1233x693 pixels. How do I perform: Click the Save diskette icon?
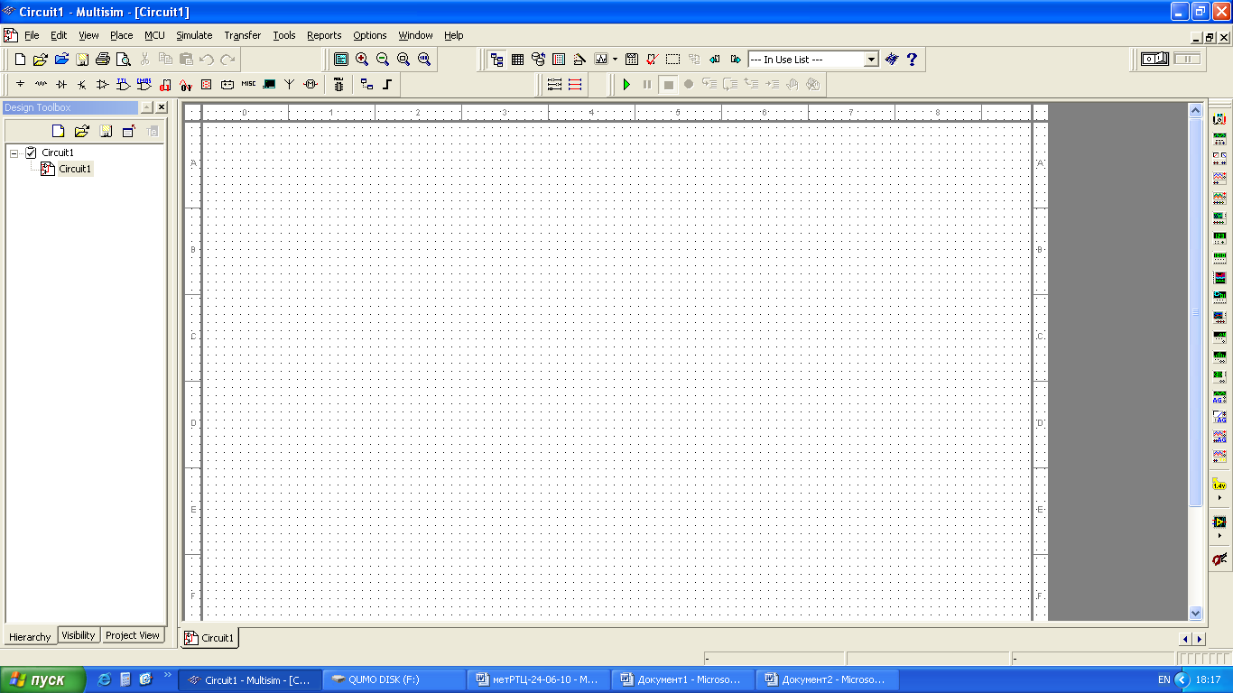click(x=82, y=60)
